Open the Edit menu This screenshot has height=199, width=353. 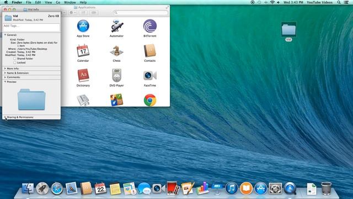tap(38, 2)
